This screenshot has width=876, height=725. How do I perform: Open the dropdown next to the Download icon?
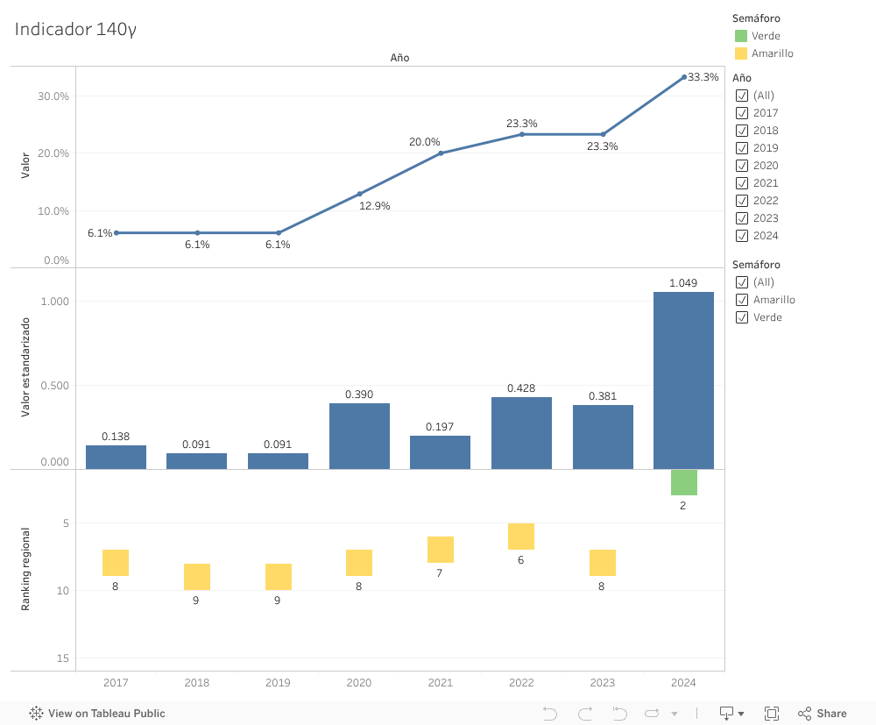point(740,713)
